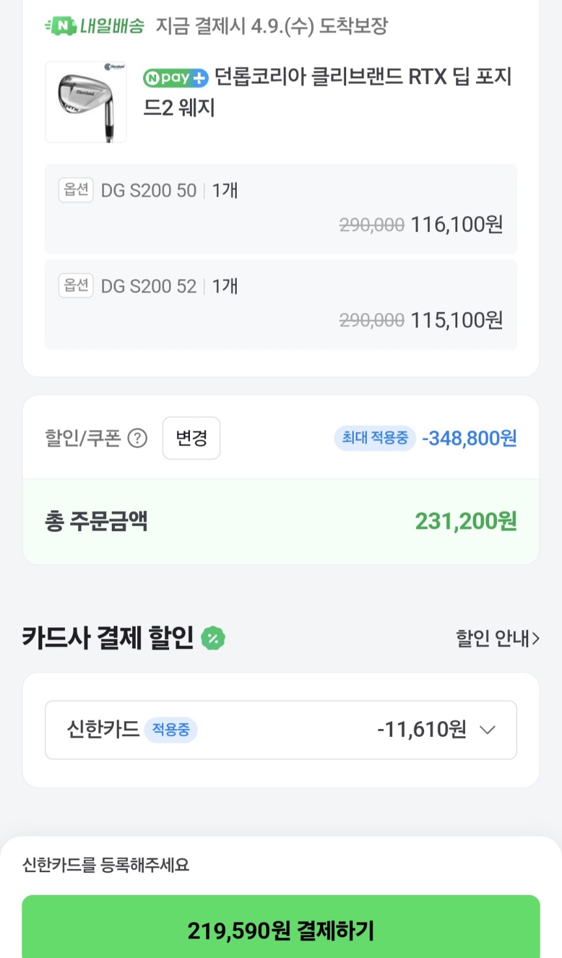Tap the 옵션 badge for DG S200 50
This screenshot has width=562, height=958.
76,190
